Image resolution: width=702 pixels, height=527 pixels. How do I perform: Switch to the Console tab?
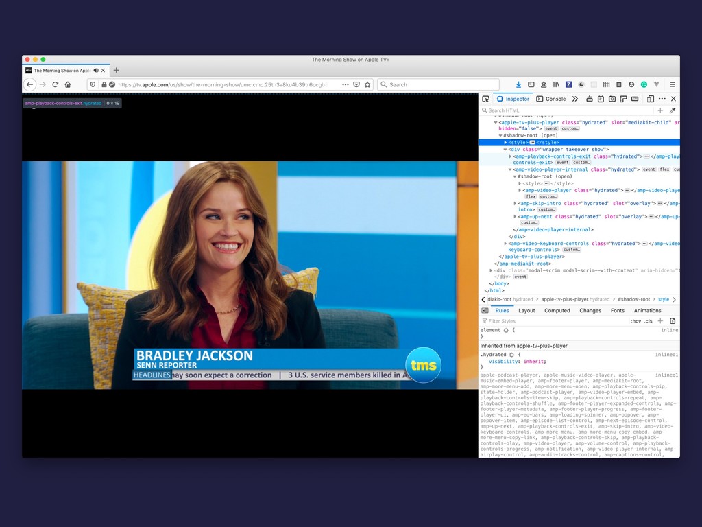[x=551, y=99]
